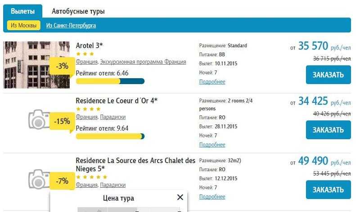Click the Arotel three-star rating

click(85, 54)
